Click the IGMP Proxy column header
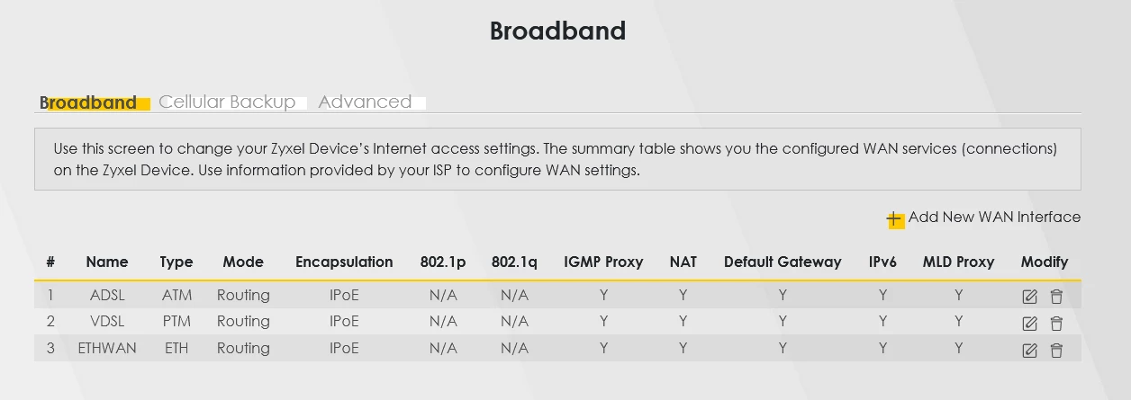1131x400 pixels. tap(603, 262)
